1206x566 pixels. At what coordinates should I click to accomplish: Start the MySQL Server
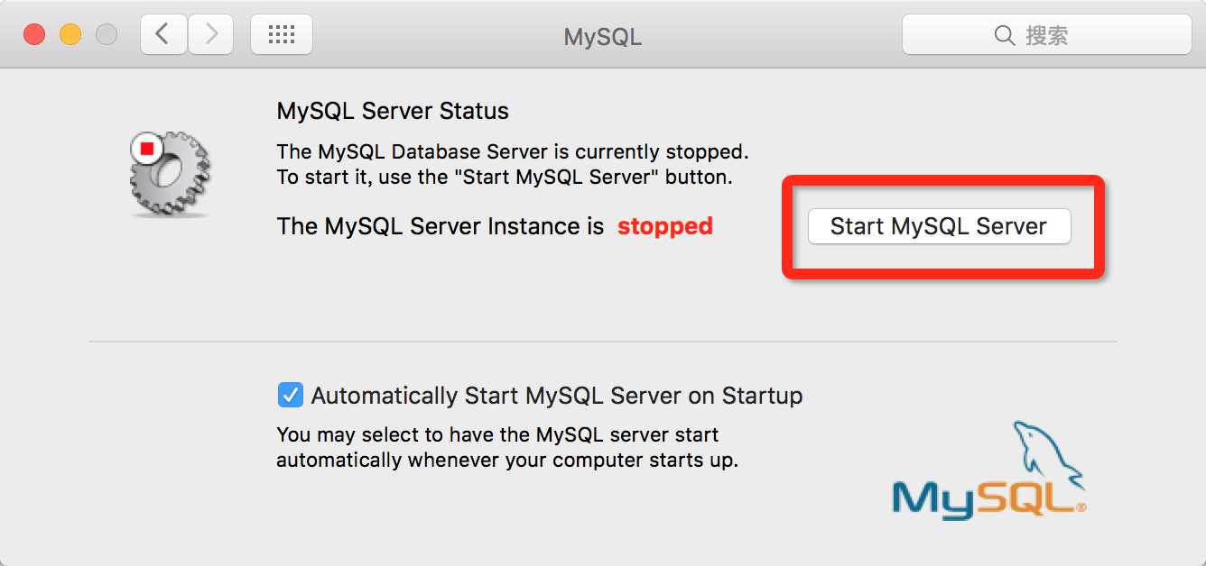(x=939, y=226)
